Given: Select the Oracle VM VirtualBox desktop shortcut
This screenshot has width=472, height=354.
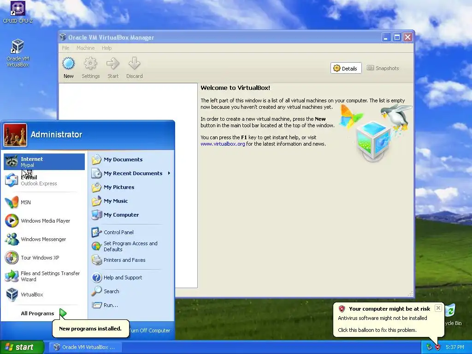Looking at the screenshot, I should tap(18, 53).
